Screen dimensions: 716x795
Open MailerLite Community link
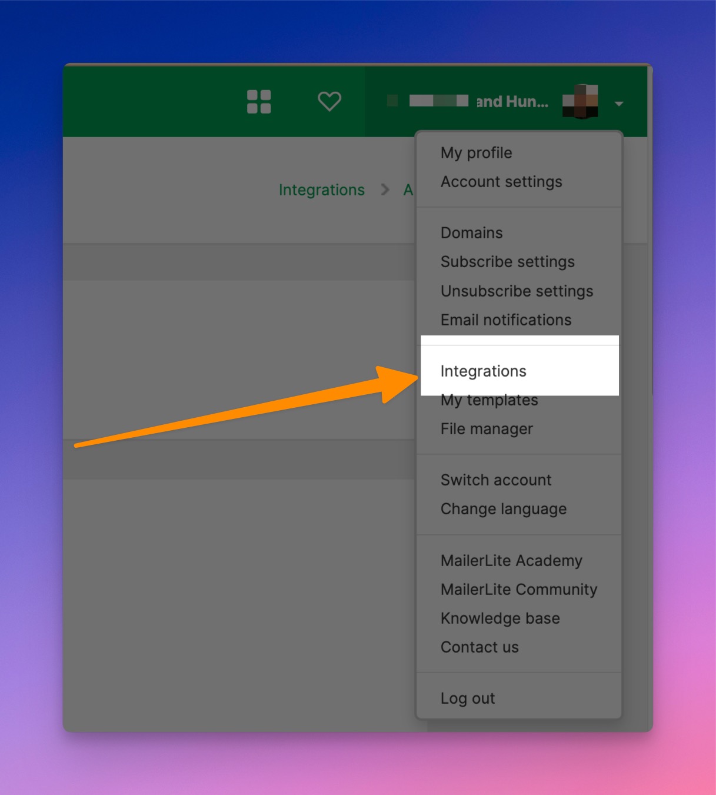(518, 590)
